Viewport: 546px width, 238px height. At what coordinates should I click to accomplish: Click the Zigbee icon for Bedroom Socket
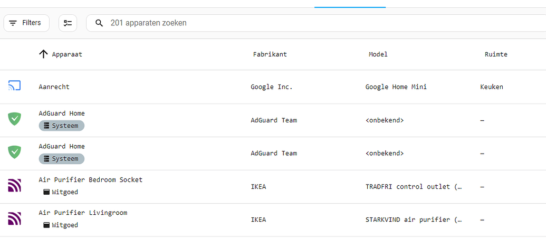coord(14,186)
